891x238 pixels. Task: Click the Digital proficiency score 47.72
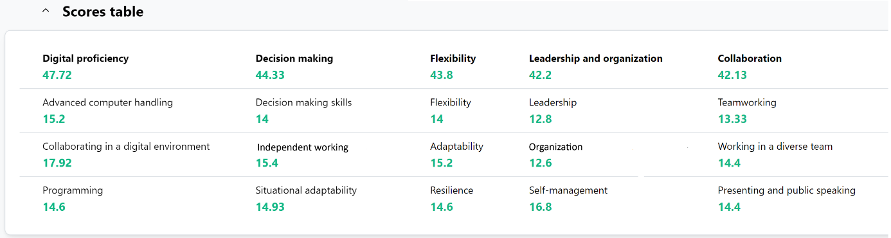coord(57,75)
